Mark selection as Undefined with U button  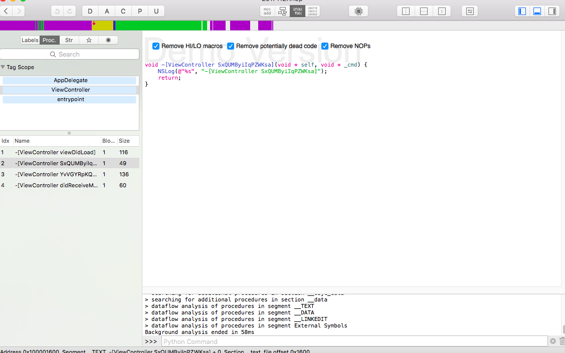coord(156,11)
